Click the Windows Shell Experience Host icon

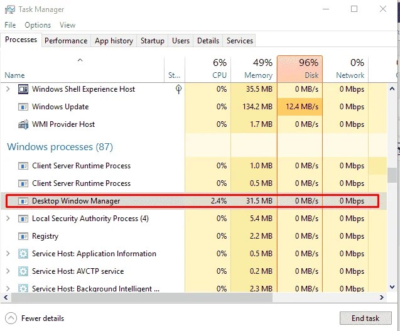point(23,89)
